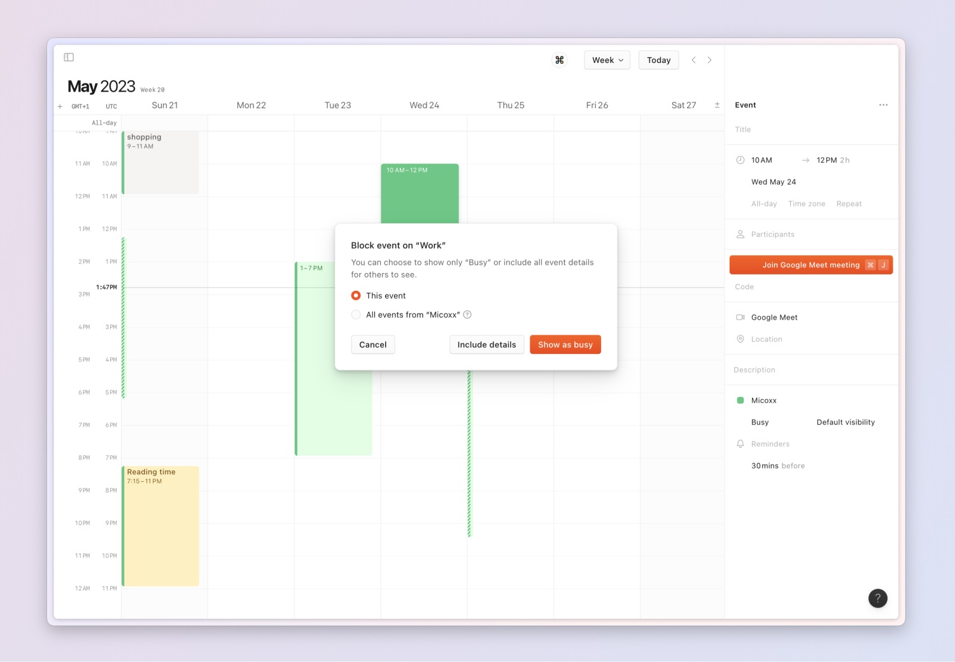Click the event Title input field

[809, 129]
